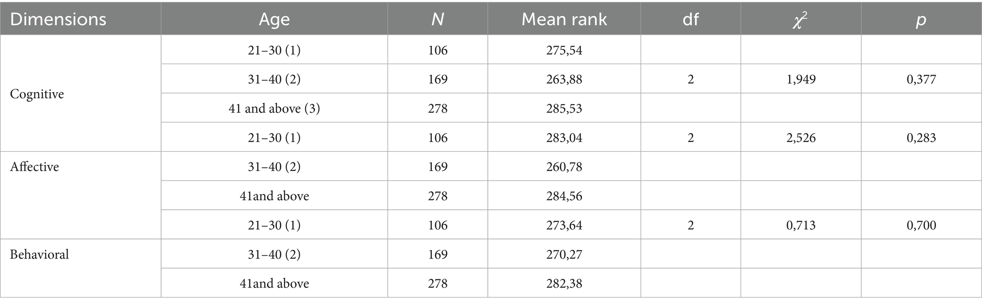Viewport: 982px width, 306px height.
Task: Click the chi-square value 0,713
Action: [801, 225]
